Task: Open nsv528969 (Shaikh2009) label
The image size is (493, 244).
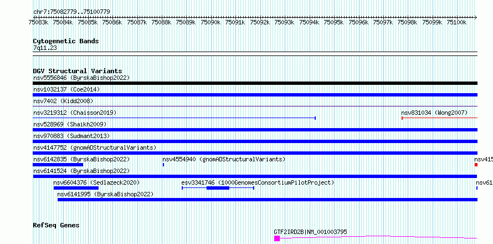Action: (x=70, y=124)
